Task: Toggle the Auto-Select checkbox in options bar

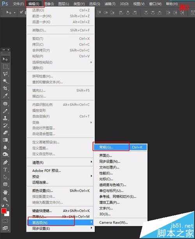Action: [x=22, y=12]
